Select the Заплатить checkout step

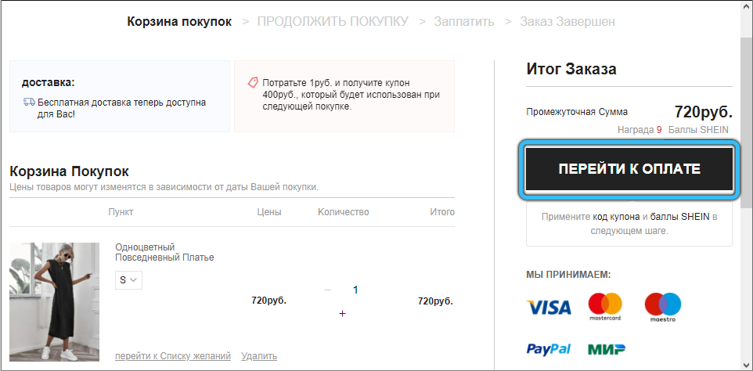pyautogui.click(x=464, y=22)
